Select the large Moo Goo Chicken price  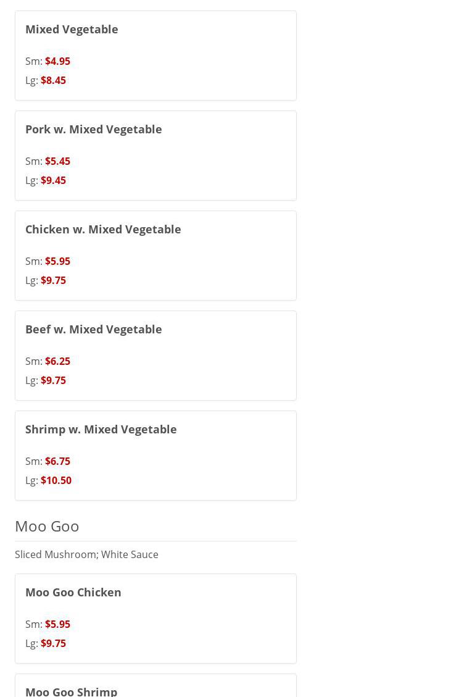tap(53, 643)
